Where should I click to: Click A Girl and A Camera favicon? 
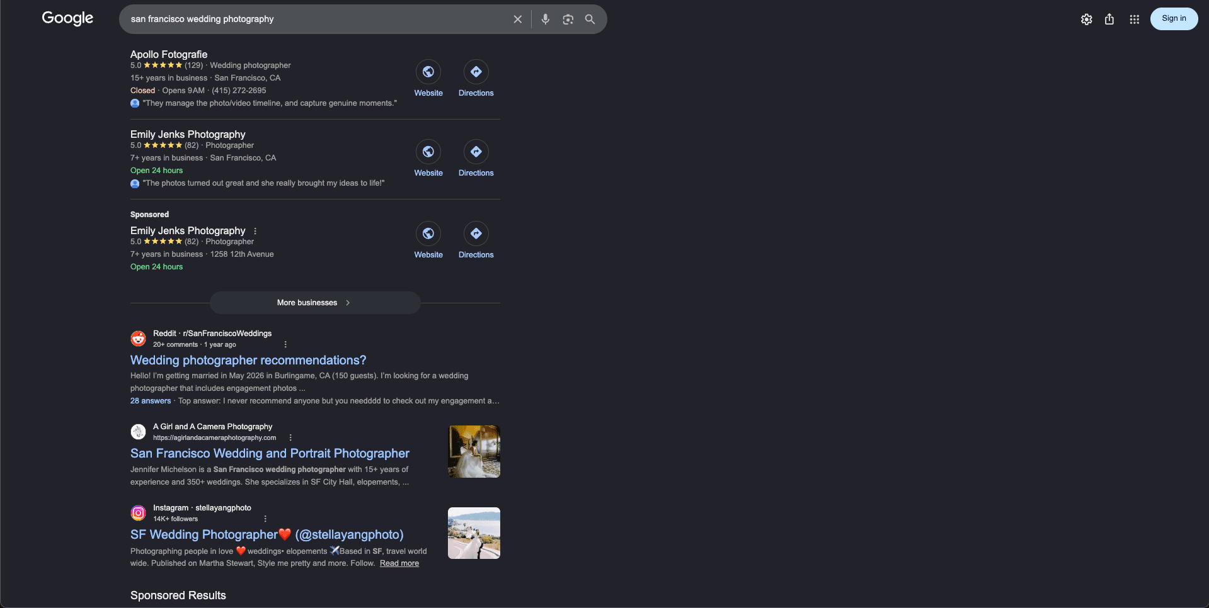[139, 432]
